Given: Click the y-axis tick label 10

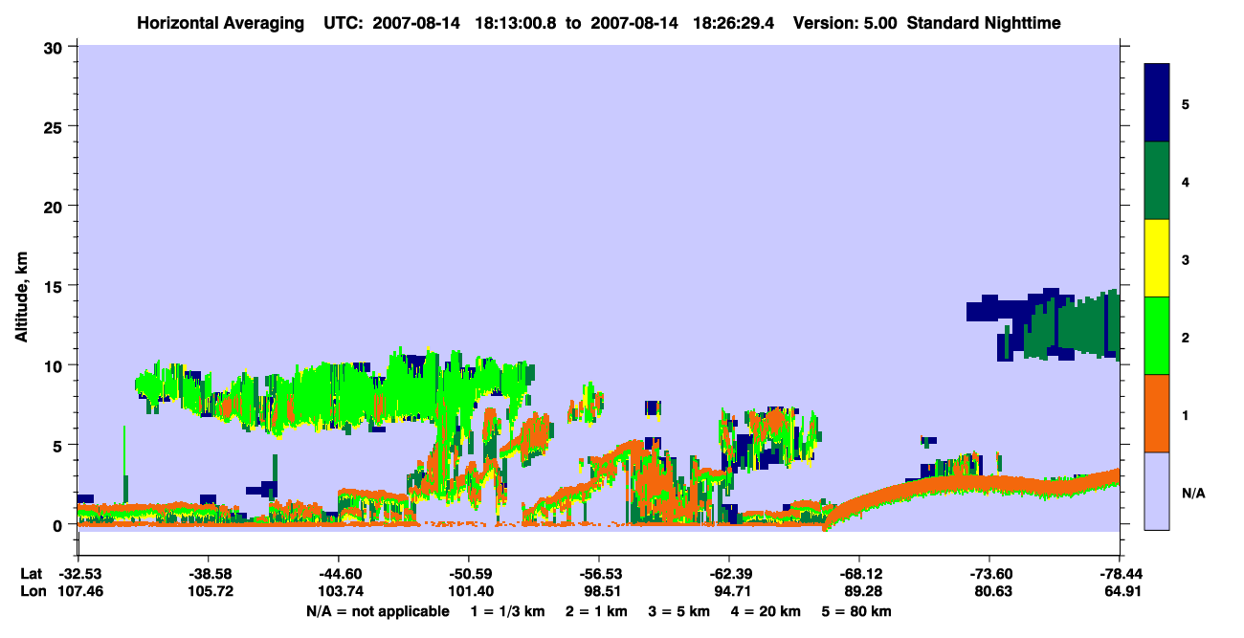Looking at the screenshot, I should (x=56, y=365).
